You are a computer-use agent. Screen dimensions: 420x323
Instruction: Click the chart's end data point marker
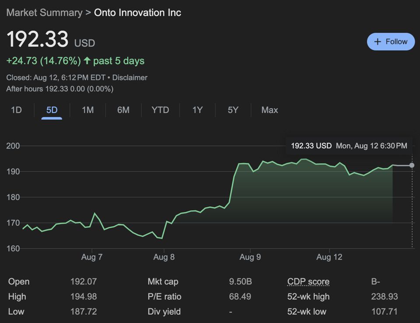pyautogui.click(x=412, y=165)
